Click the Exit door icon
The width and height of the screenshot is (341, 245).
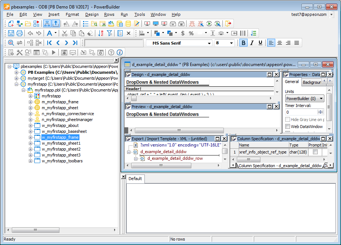pos(229,24)
